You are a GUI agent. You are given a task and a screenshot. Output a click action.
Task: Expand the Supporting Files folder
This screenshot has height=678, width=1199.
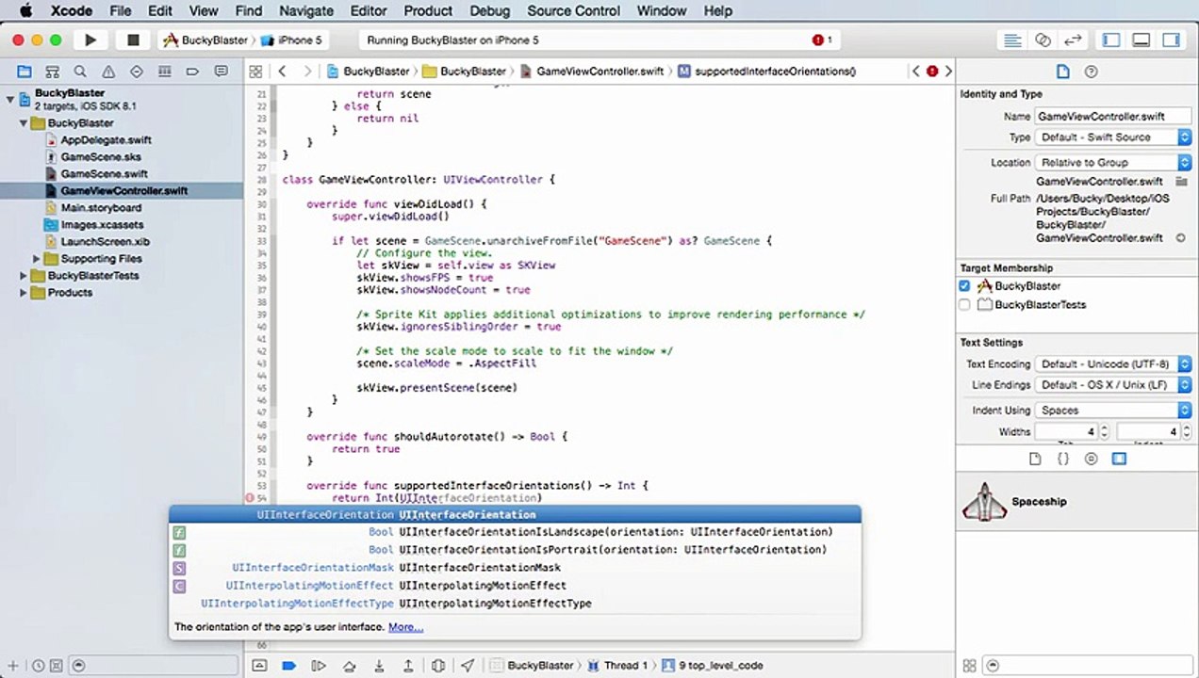tap(37, 259)
